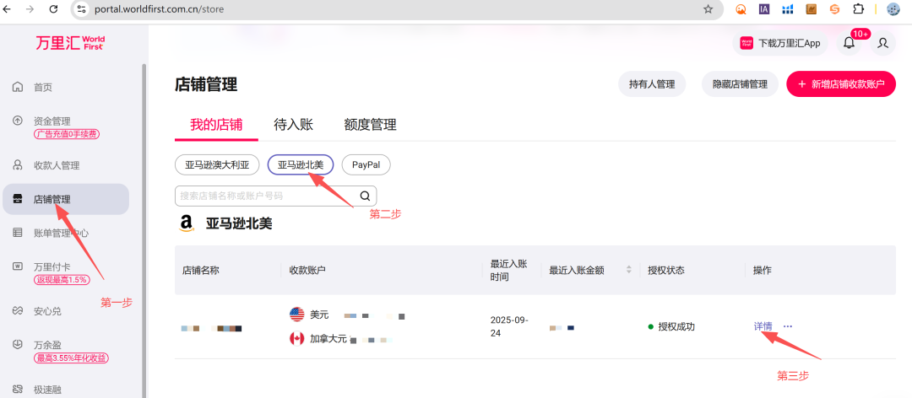Switch to the 我的店铺 tab

(216, 124)
